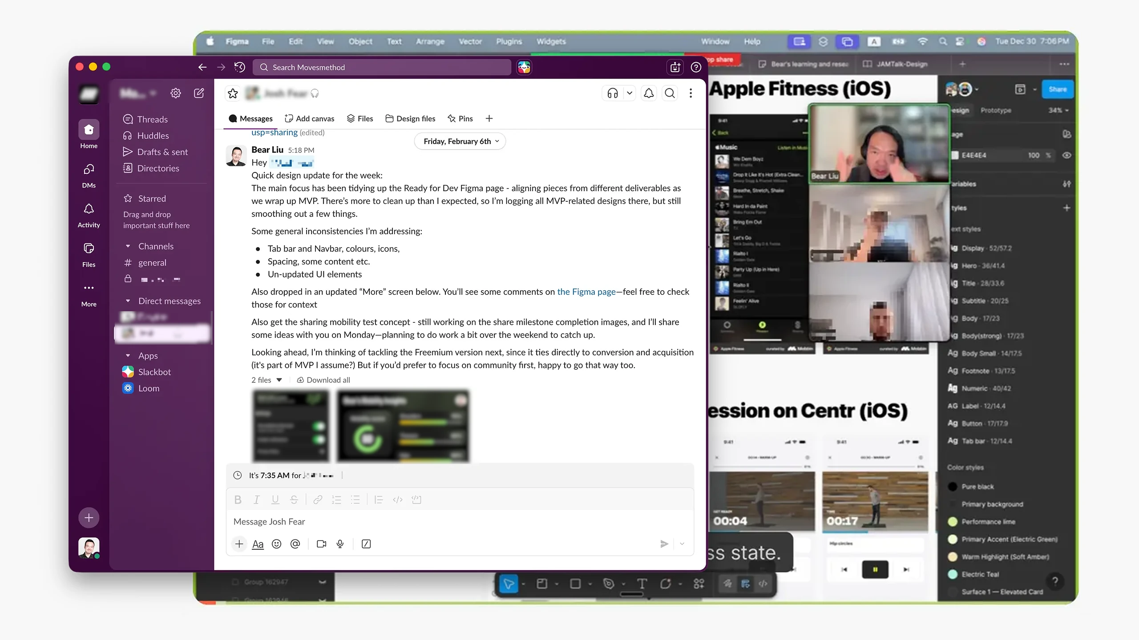Start a huddle with headphones icon
This screenshot has height=640, width=1139.
pyautogui.click(x=613, y=93)
